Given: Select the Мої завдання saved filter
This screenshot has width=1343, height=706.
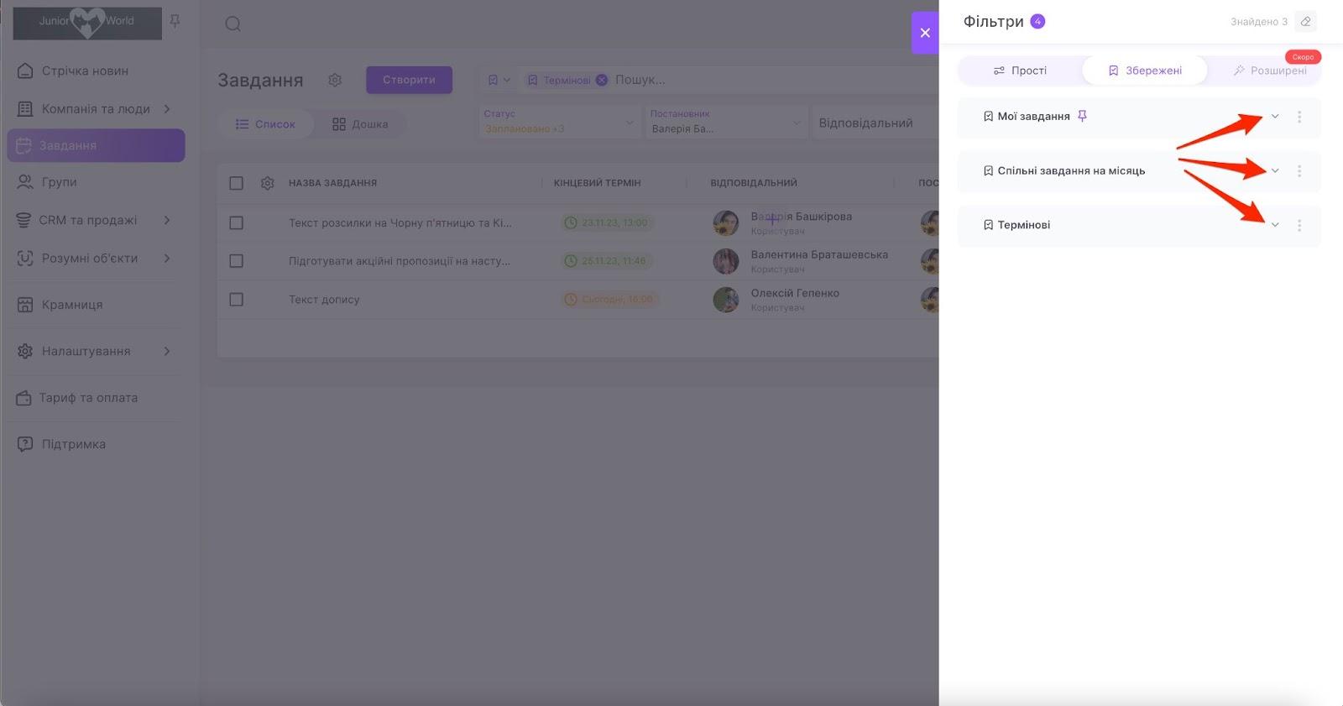Looking at the screenshot, I should click(1033, 117).
